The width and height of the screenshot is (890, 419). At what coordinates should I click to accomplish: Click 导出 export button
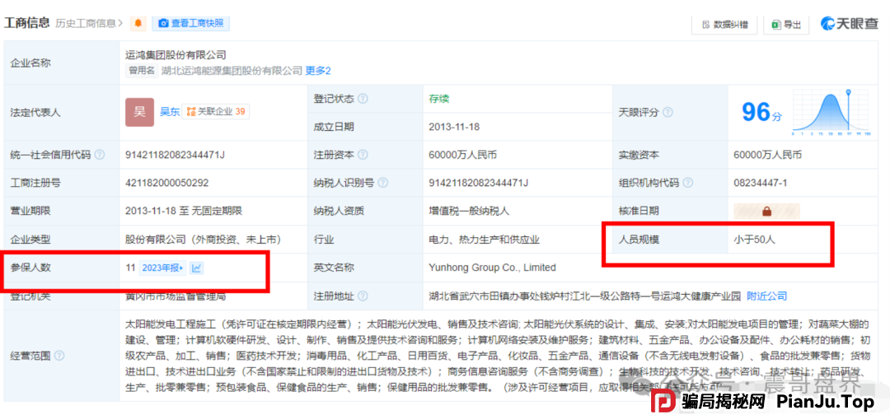click(x=786, y=25)
